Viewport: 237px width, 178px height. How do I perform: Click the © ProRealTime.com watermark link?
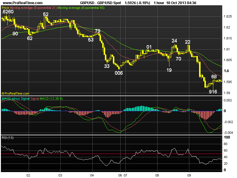tap(15, 93)
